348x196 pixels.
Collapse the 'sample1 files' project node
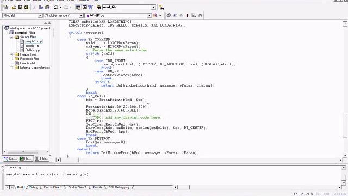(x=6, y=33)
